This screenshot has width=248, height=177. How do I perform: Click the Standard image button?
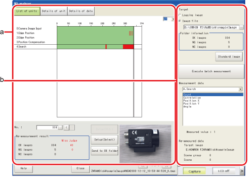229,57
